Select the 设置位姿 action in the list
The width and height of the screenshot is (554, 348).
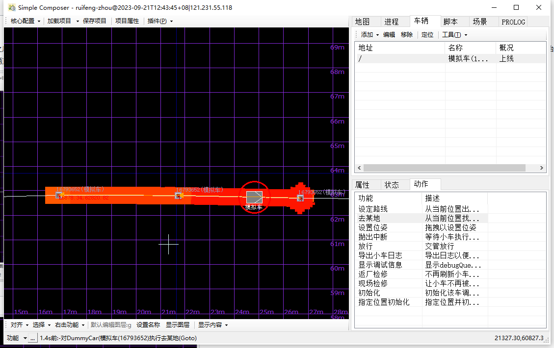(373, 227)
